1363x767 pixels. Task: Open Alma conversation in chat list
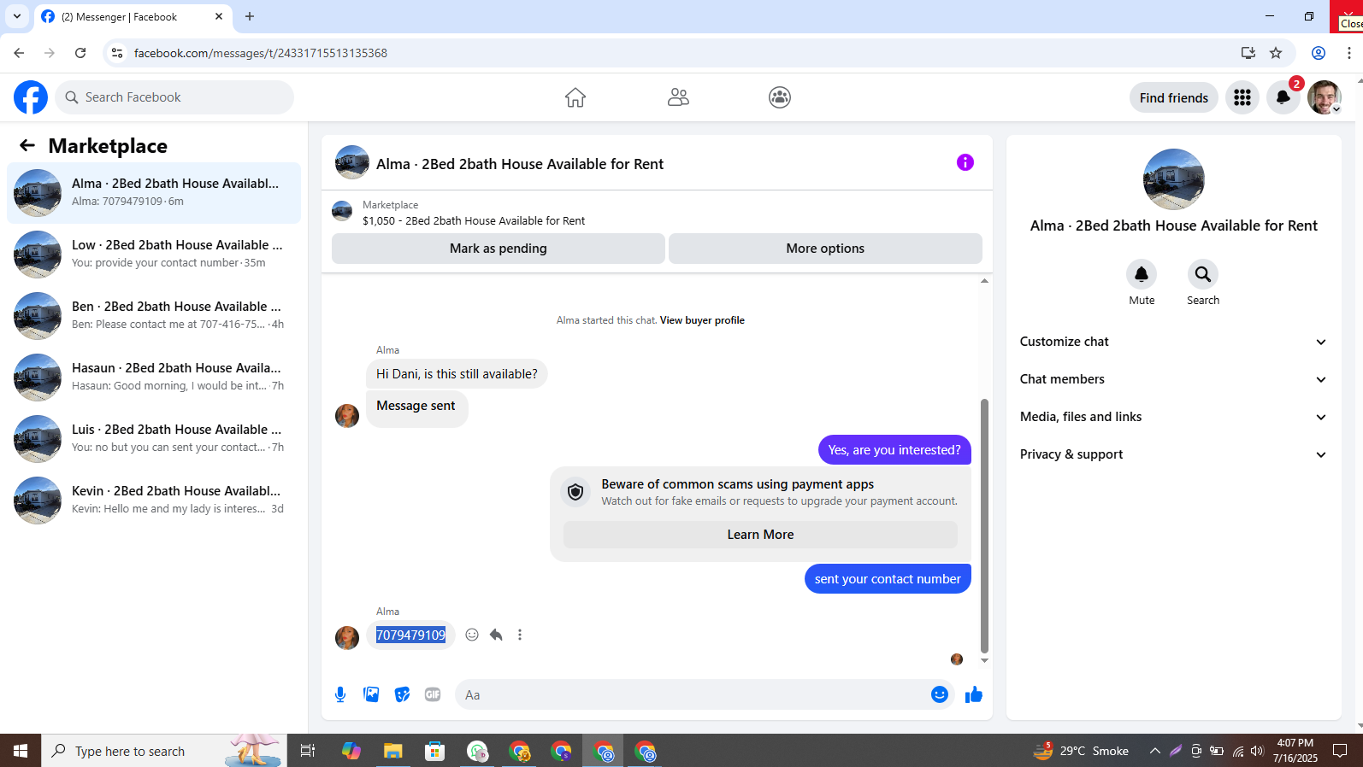[x=154, y=193]
